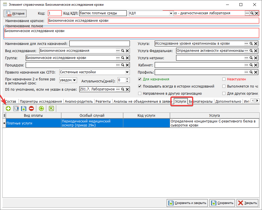Click the edit record toolbar icon
The width and height of the screenshot is (262, 210).
click(16, 108)
